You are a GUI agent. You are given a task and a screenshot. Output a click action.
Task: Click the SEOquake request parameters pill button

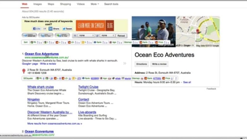pyautogui.click(x=29, y=36)
